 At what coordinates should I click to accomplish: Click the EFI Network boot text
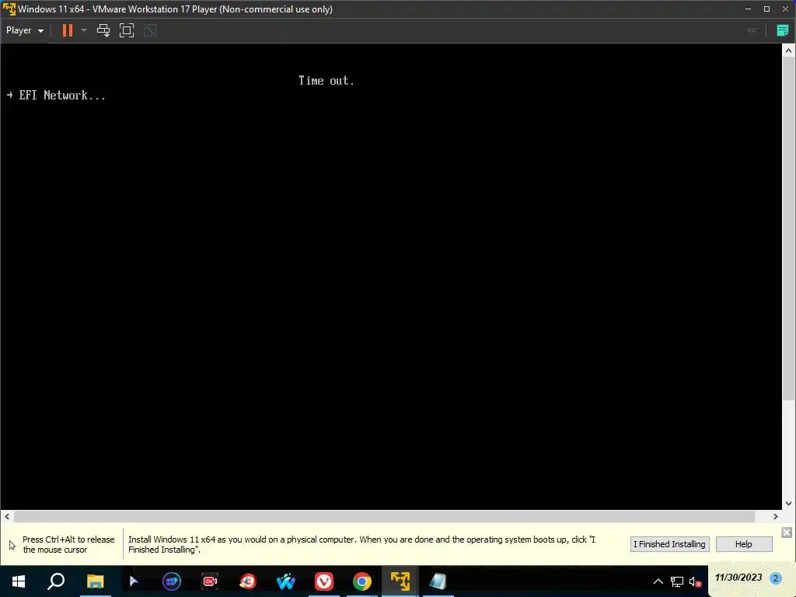(x=62, y=96)
